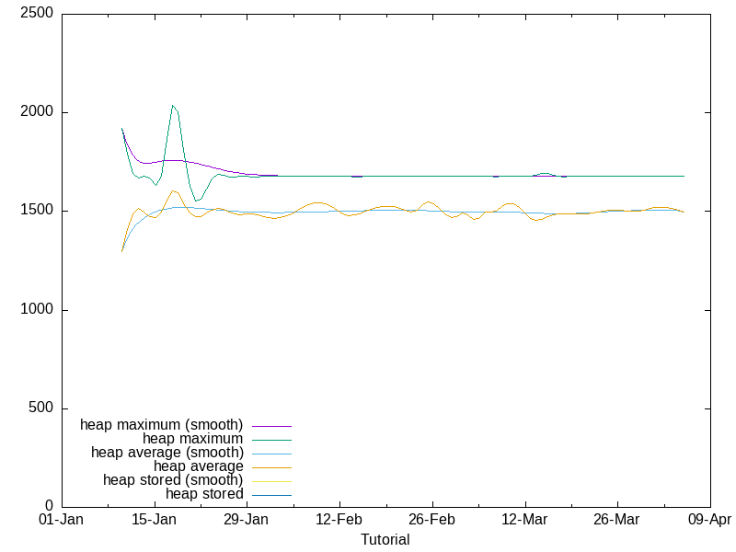Select the 'heap average' legend entry
The height and width of the screenshot is (552, 736).
click(x=198, y=466)
